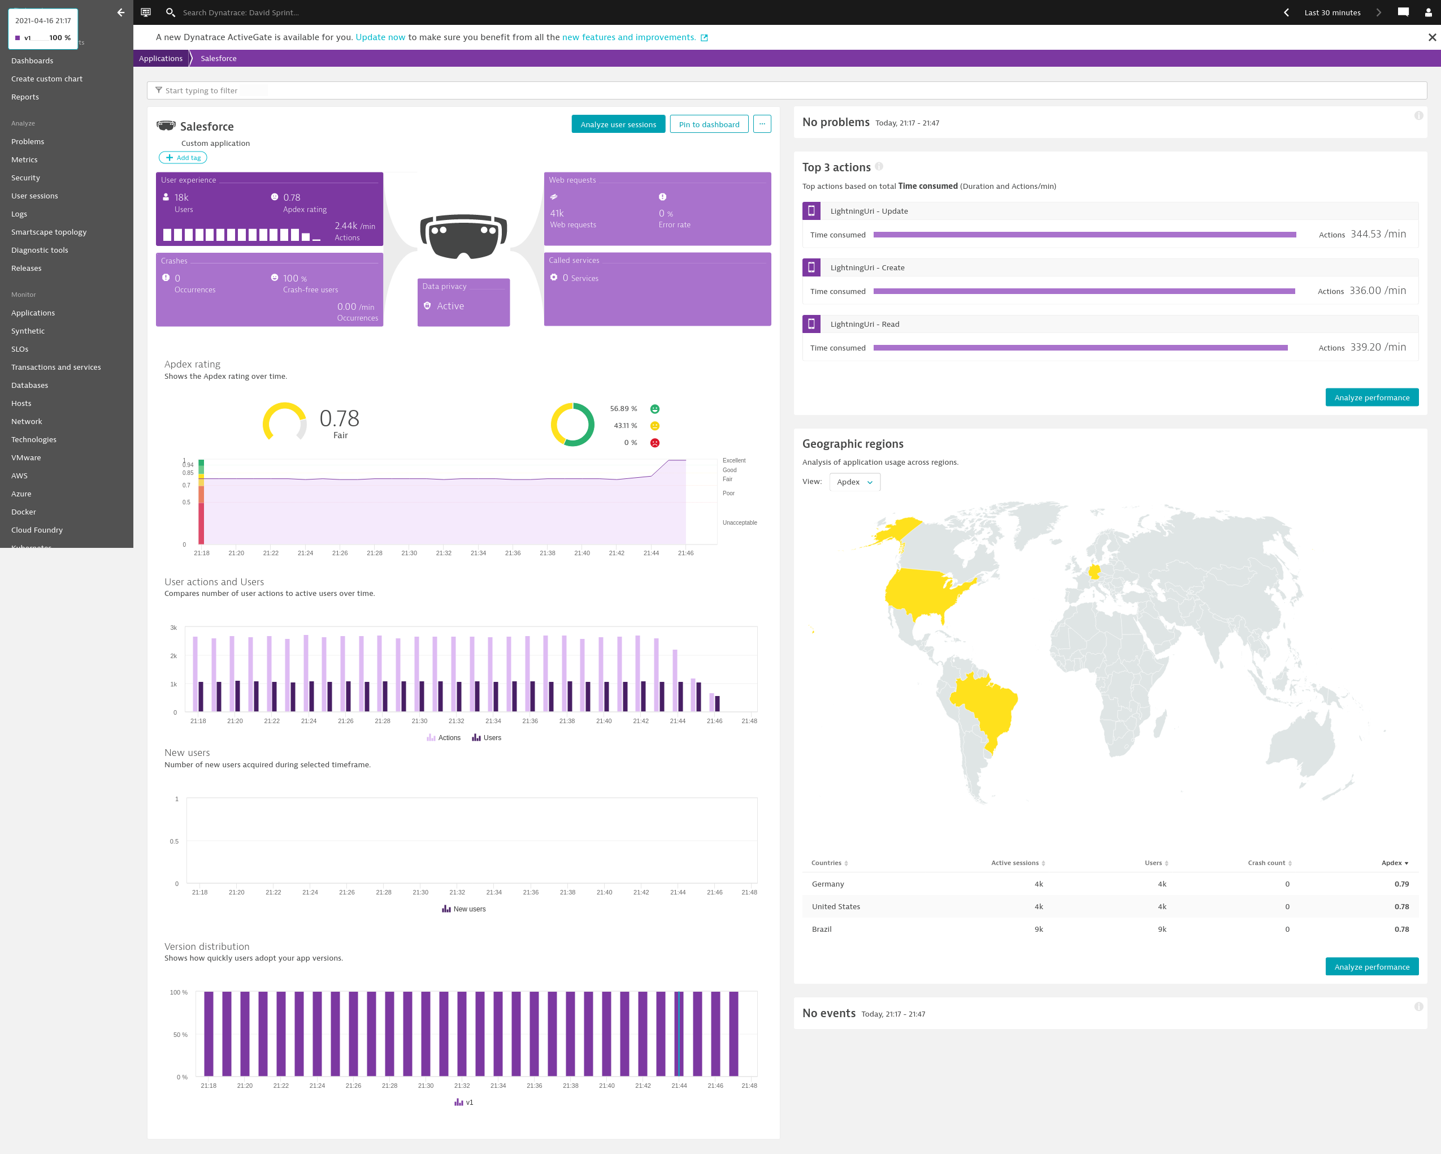Click Add tag button

pos(183,157)
